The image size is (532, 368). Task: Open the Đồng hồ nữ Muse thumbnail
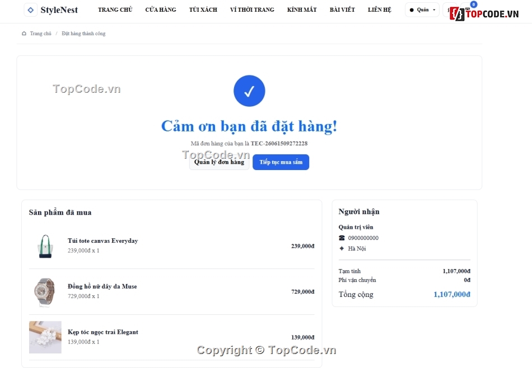pyautogui.click(x=45, y=292)
